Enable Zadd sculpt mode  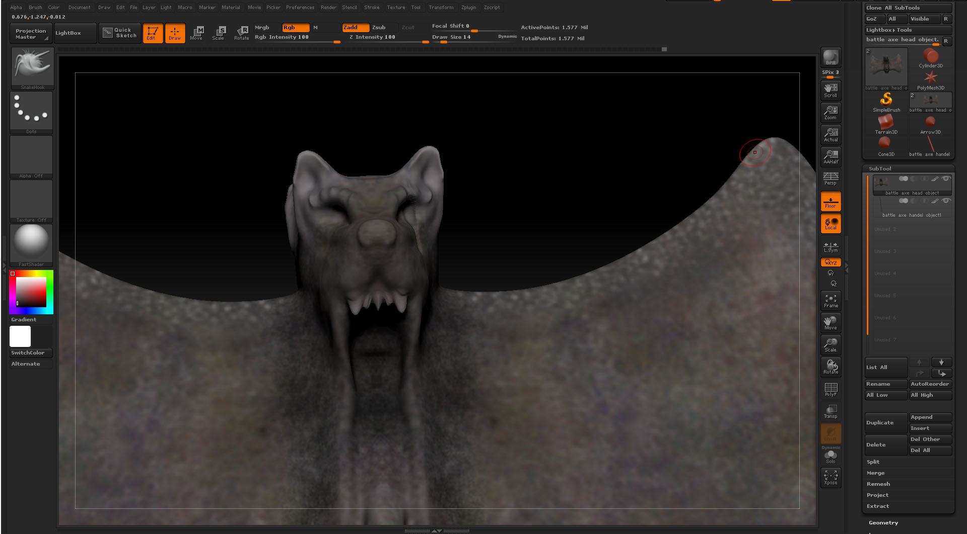coord(356,28)
